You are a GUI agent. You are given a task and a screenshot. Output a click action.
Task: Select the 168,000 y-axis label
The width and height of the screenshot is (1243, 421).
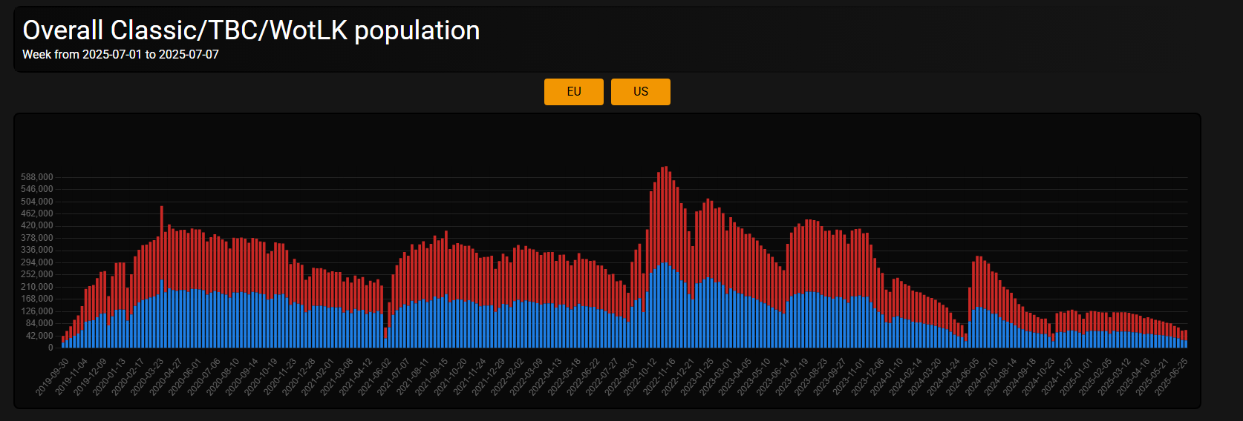(37, 299)
